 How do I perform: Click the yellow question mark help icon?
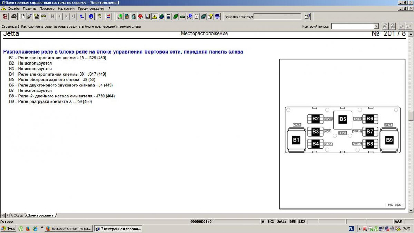pyautogui.click(x=100, y=16)
